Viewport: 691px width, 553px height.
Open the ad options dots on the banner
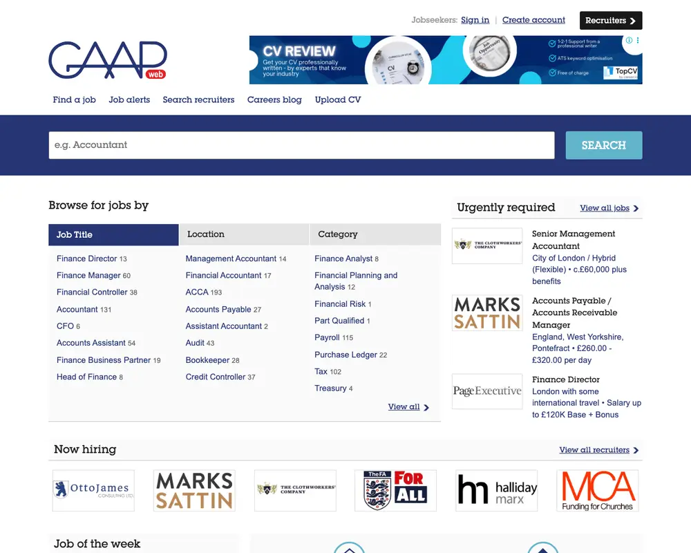638,40
